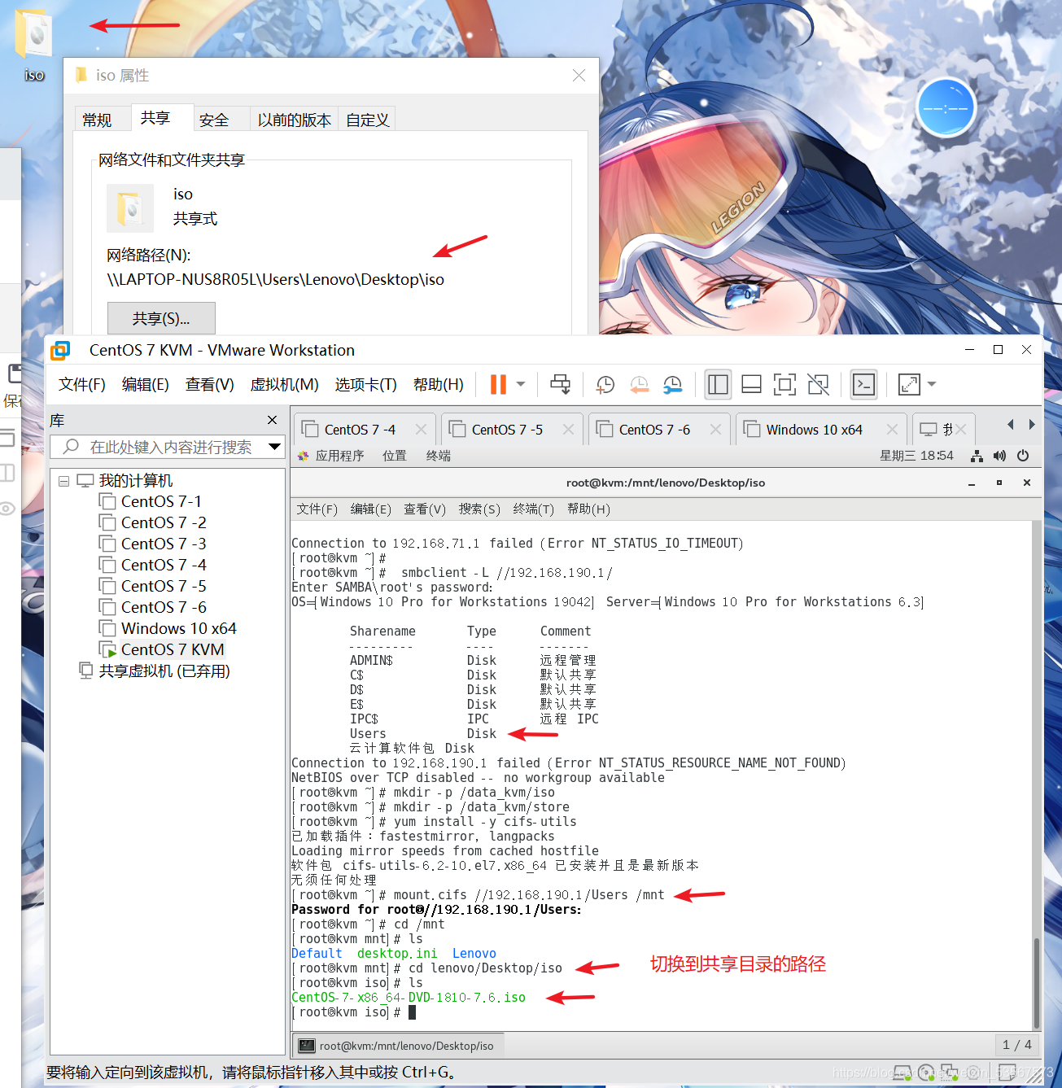Open VMware 查看(V) menu
The height and width of the screenshot is (1088, 1062).
[x=210, y=384]
